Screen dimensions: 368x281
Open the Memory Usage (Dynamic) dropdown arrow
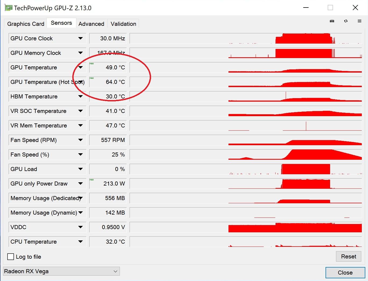tap(80, 212)
